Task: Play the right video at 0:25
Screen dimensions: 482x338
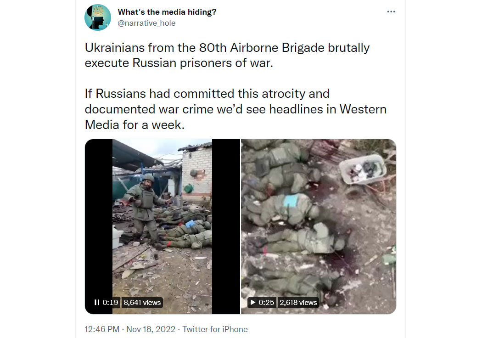Action: click(253, 302)
